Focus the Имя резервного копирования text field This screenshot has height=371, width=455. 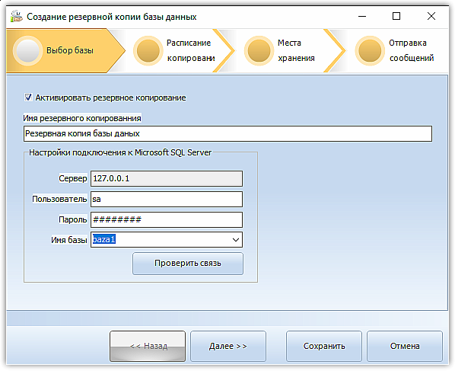(228, 133)
